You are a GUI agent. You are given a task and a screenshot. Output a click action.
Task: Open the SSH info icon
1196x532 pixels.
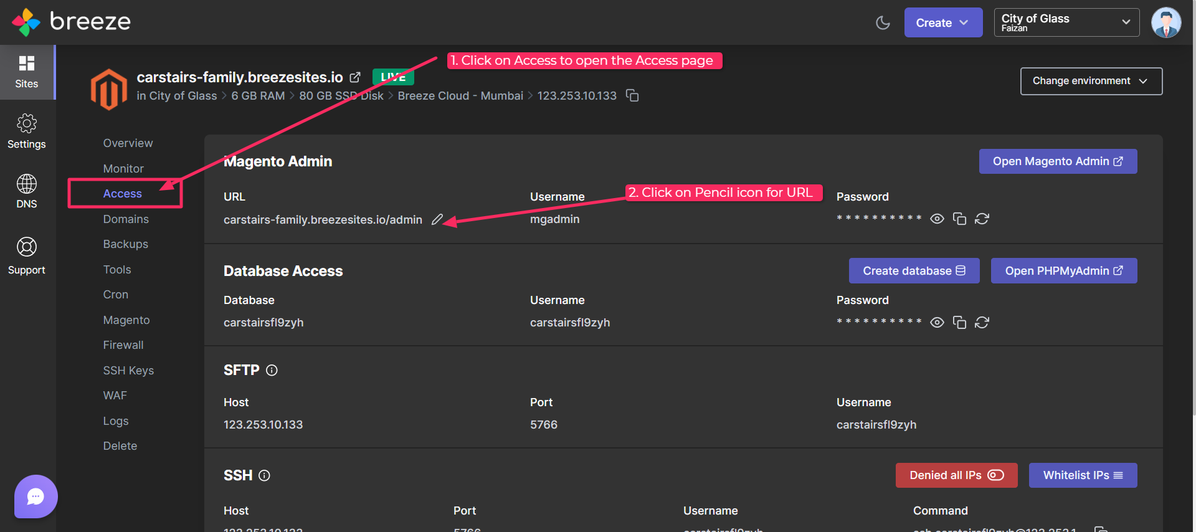tap(264, 475)
